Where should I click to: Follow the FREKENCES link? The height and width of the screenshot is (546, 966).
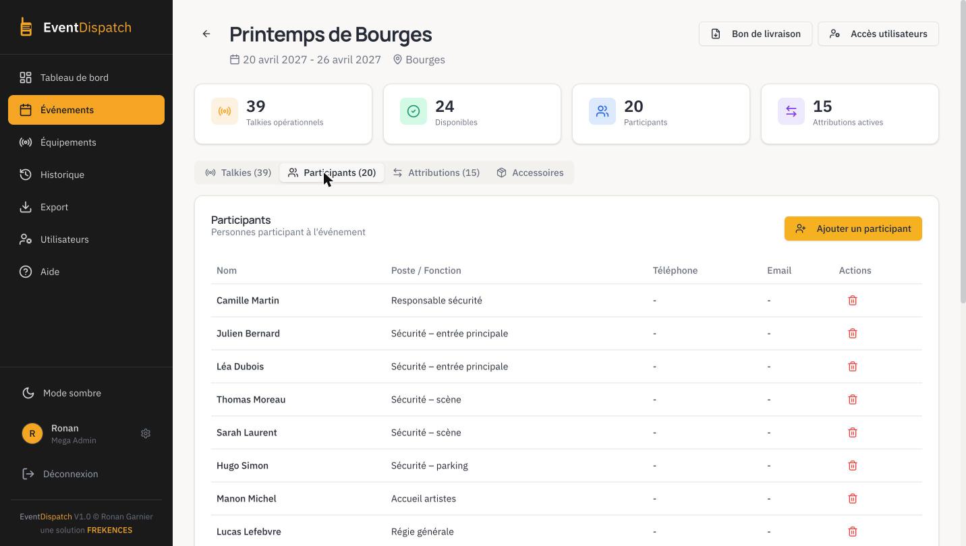click(109, 530)
